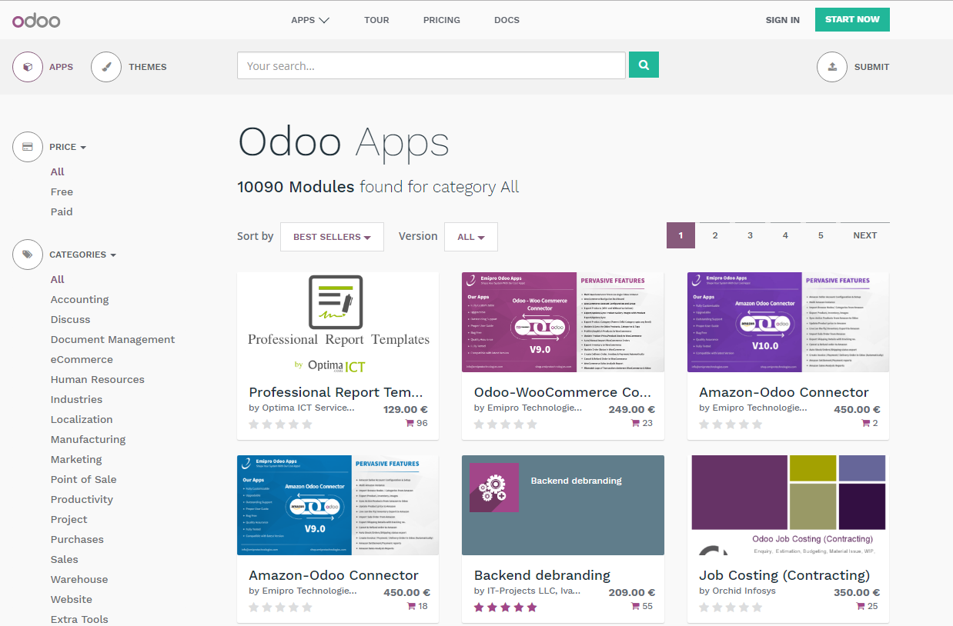Viewport: 953px width, 626px height.
Task: Filter price by Paid
Action: coord(62,211)
